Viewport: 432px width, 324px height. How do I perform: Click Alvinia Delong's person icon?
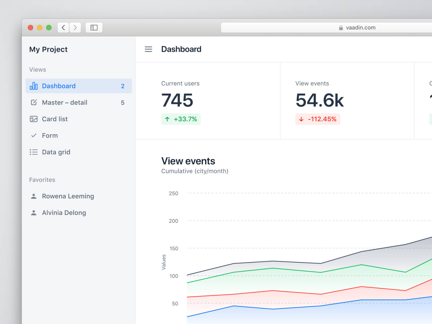[34, 213]
